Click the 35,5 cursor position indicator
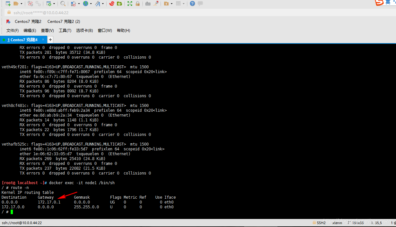396x227 pixels. pyautogui.click(x=378, y=223)
